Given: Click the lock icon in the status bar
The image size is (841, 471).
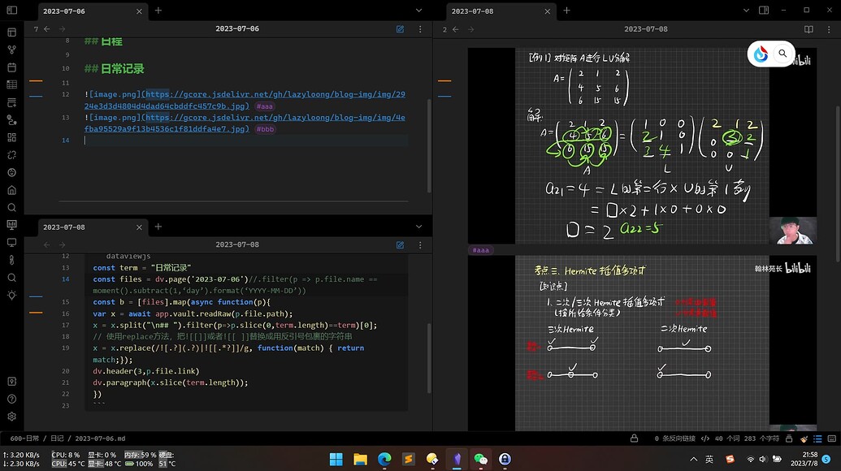Looking at the screenshot, I should tap(634, 439).
